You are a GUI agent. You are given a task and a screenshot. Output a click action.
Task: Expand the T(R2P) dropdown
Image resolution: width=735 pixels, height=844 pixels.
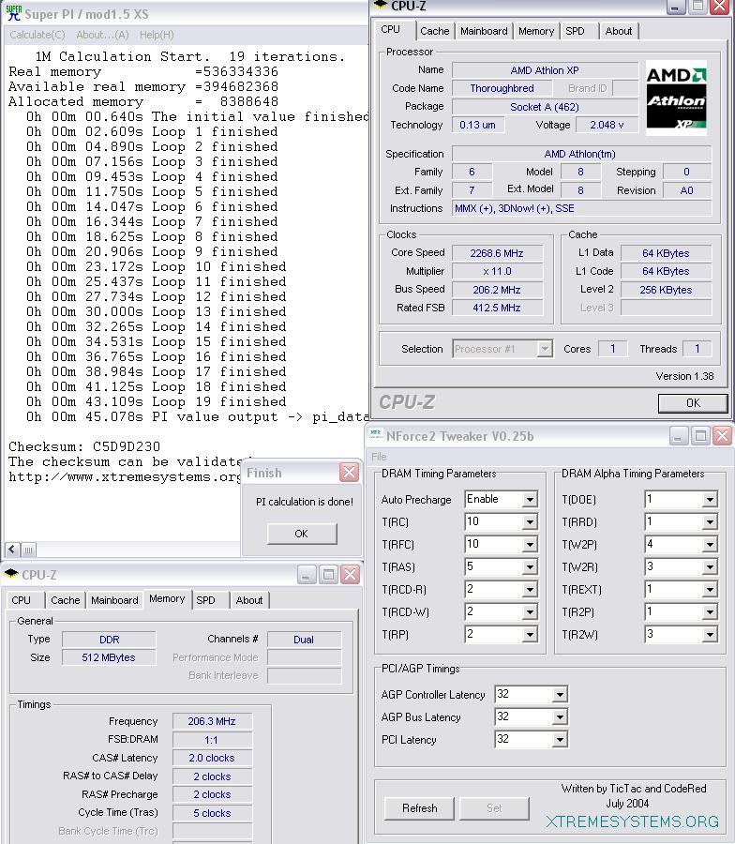click(x=710, y=612)
